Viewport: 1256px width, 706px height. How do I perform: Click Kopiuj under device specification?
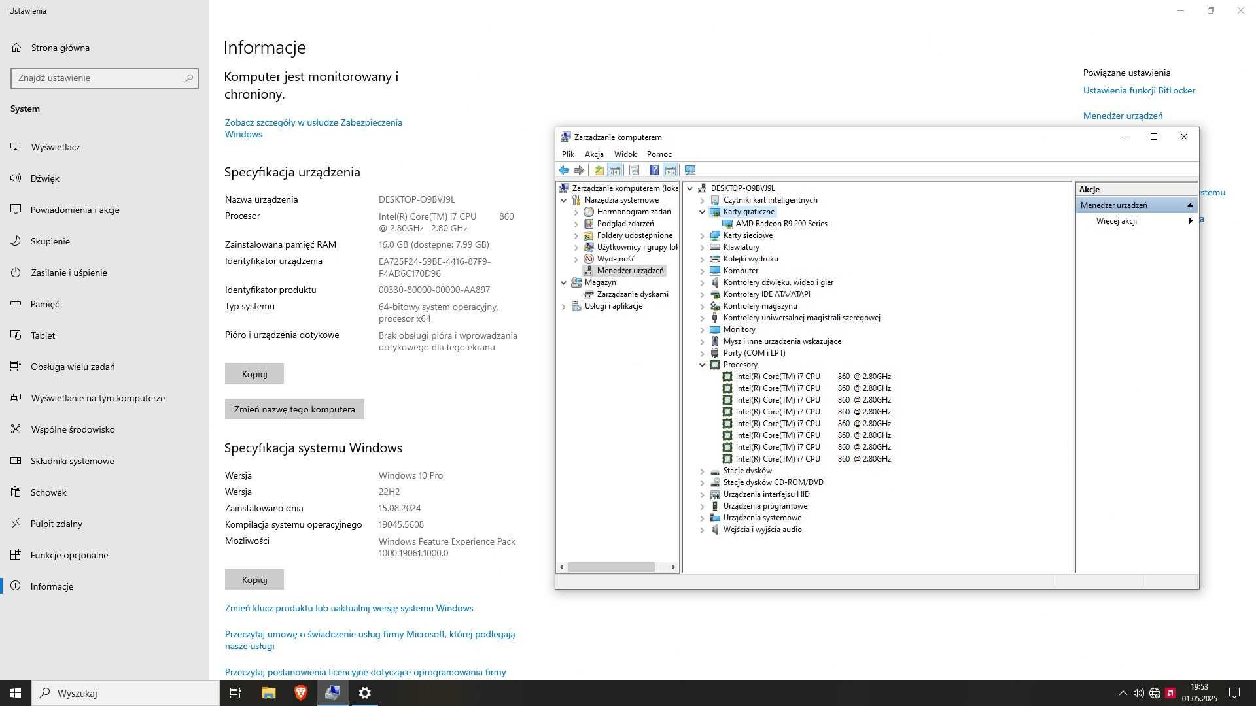[254, 374]
